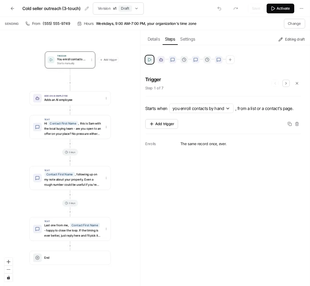Insert step before the End node
The height and width of the screenshot is (286, 310).
pos(70,246)
